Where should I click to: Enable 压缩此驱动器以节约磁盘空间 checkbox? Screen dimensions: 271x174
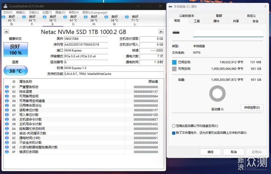pyautogui.click(x=174, y=126)
